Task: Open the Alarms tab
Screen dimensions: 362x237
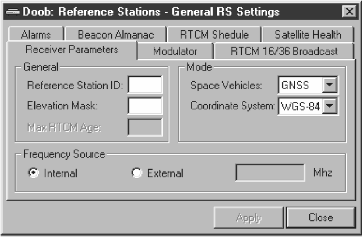Action: 36,34
